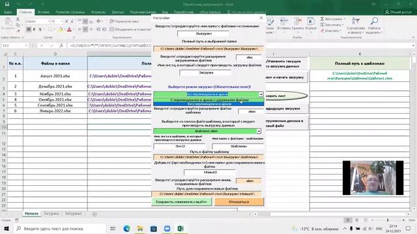Click the insert function fx icon
Screen dimensions: 417x234
(61, 45)
